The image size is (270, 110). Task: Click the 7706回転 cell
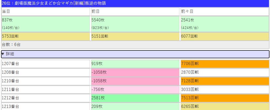225,64
